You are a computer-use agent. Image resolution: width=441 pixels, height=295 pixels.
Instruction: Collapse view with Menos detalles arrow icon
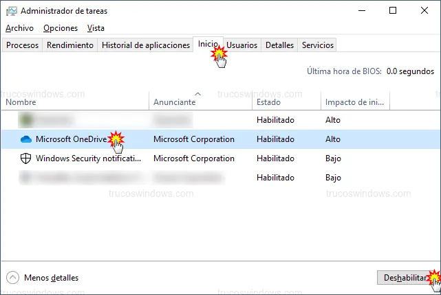click(12, 278)
